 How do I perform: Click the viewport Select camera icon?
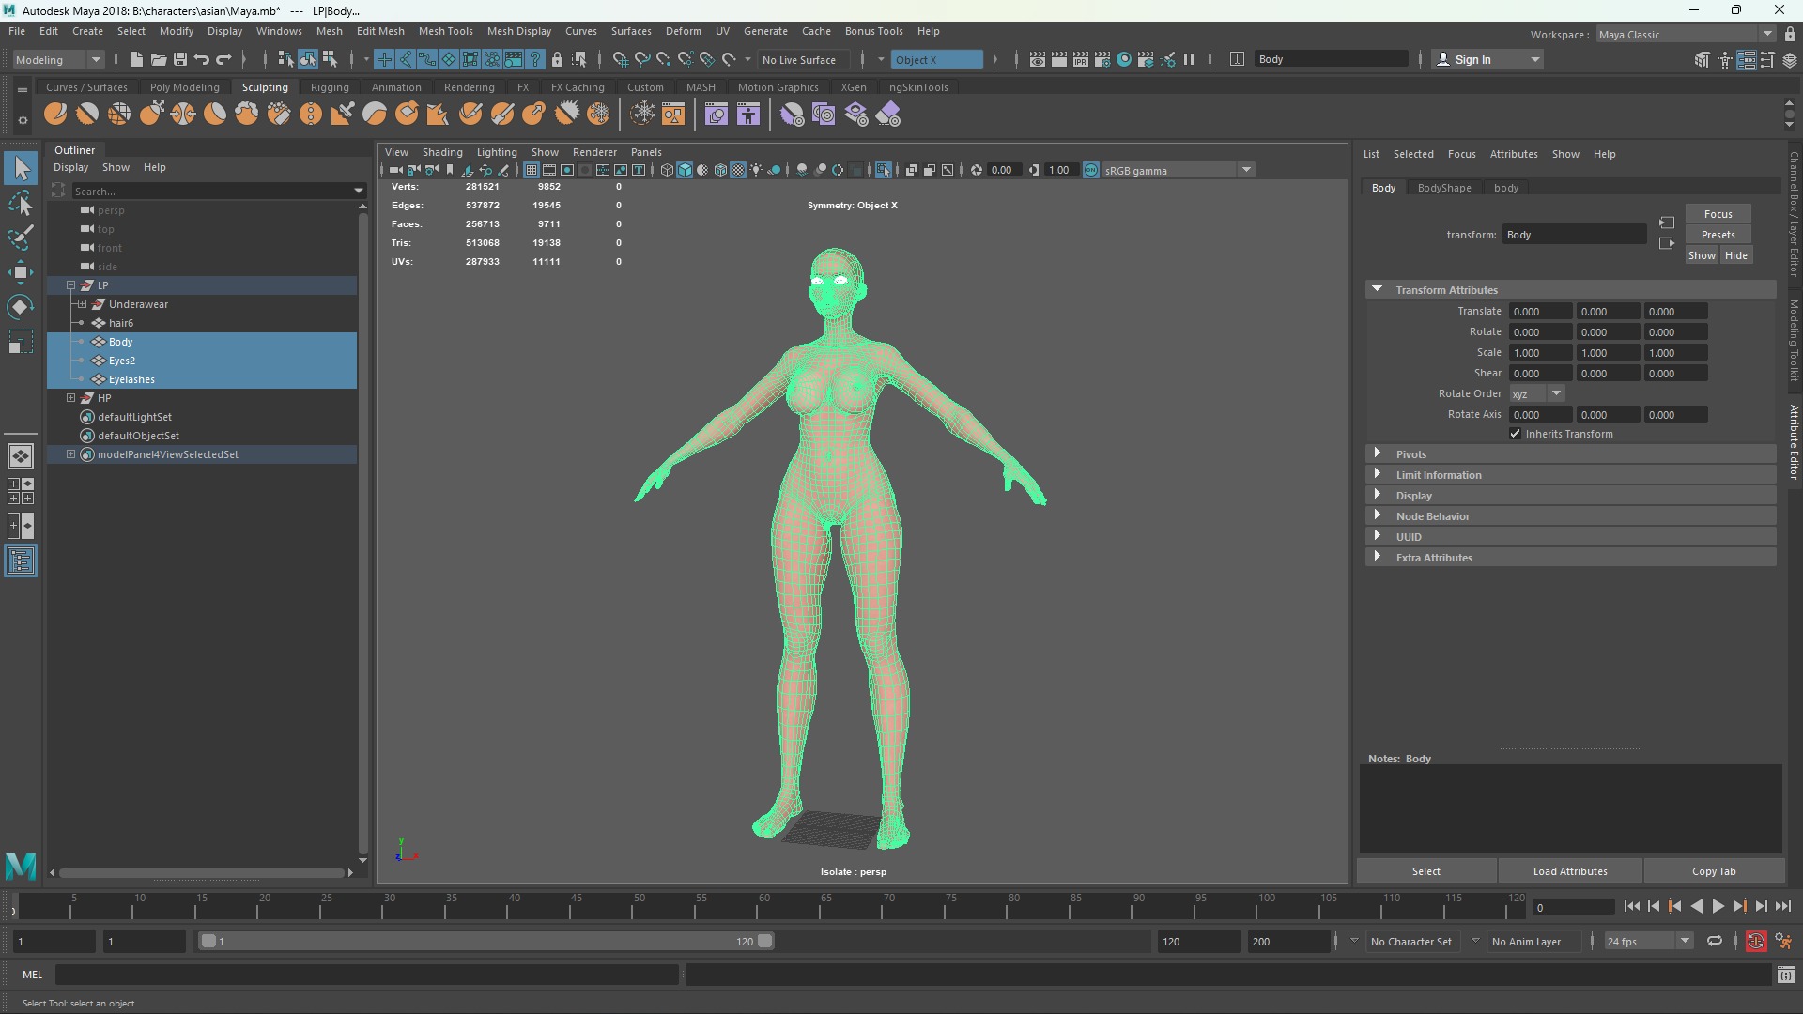coord(395,170)
